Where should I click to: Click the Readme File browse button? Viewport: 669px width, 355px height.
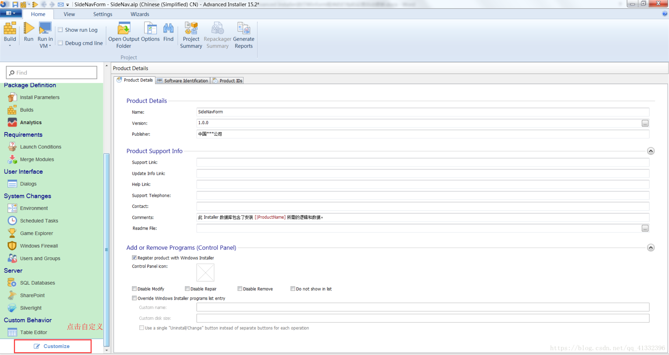tap(645, 228)
